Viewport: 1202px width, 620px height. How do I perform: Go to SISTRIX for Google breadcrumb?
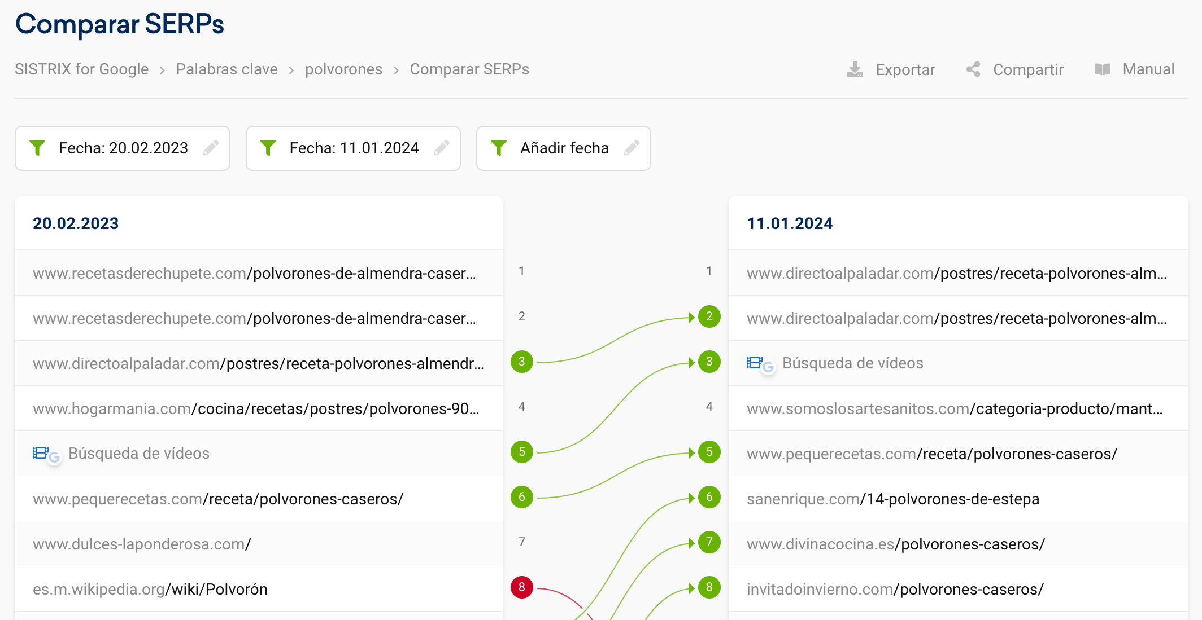click(x=82, y=69)
